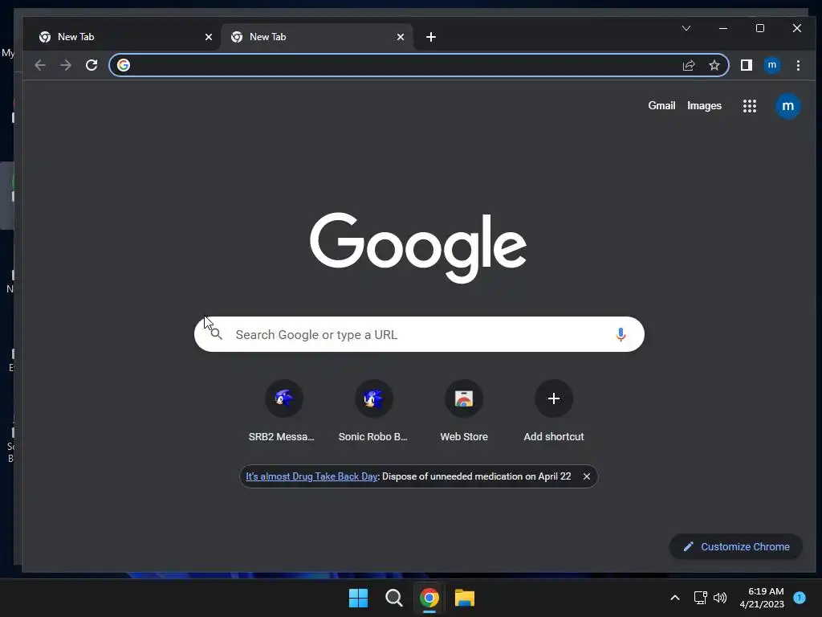Open Google Images link
This screenshot has width=822, height=617.
[704, 105]
